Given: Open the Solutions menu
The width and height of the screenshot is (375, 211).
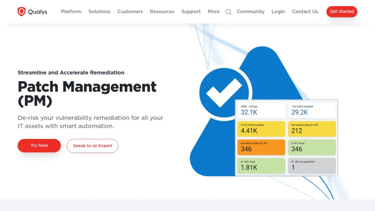Looking at the screenshot, I should point(100,11).
